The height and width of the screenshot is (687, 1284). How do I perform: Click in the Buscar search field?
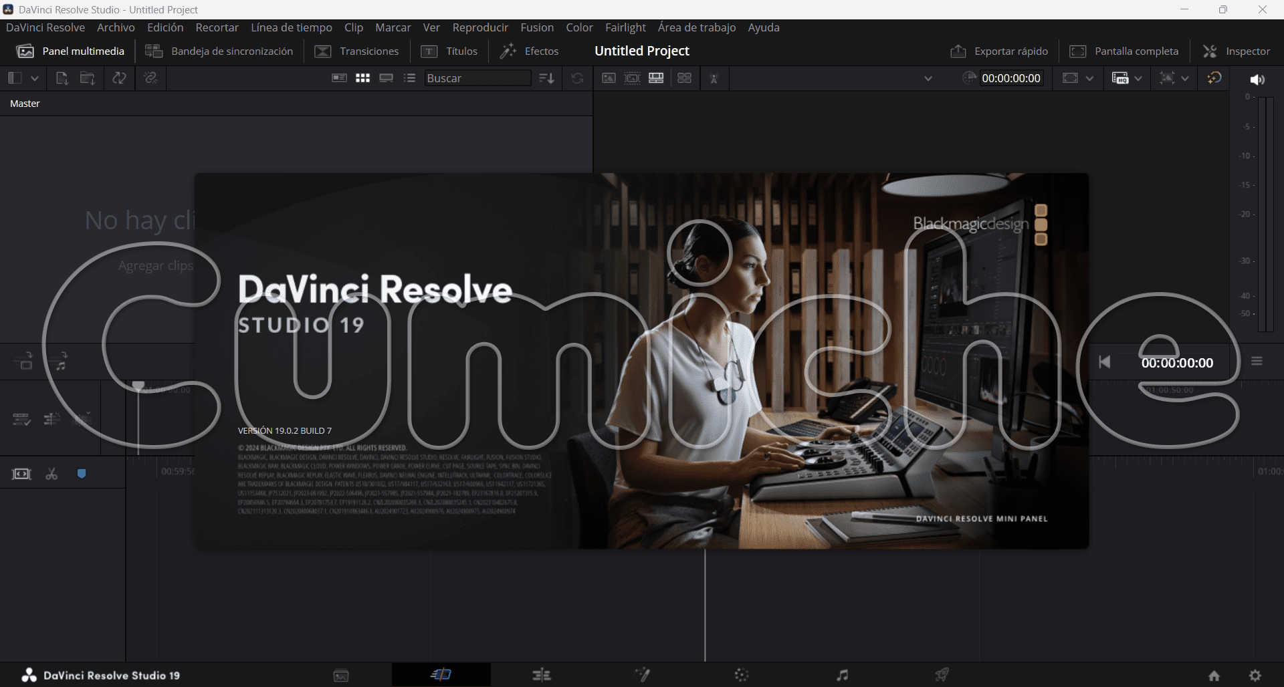[477, 78]
